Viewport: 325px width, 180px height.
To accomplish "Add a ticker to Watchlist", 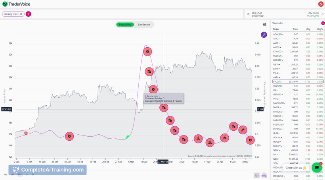I will (323, 23).
